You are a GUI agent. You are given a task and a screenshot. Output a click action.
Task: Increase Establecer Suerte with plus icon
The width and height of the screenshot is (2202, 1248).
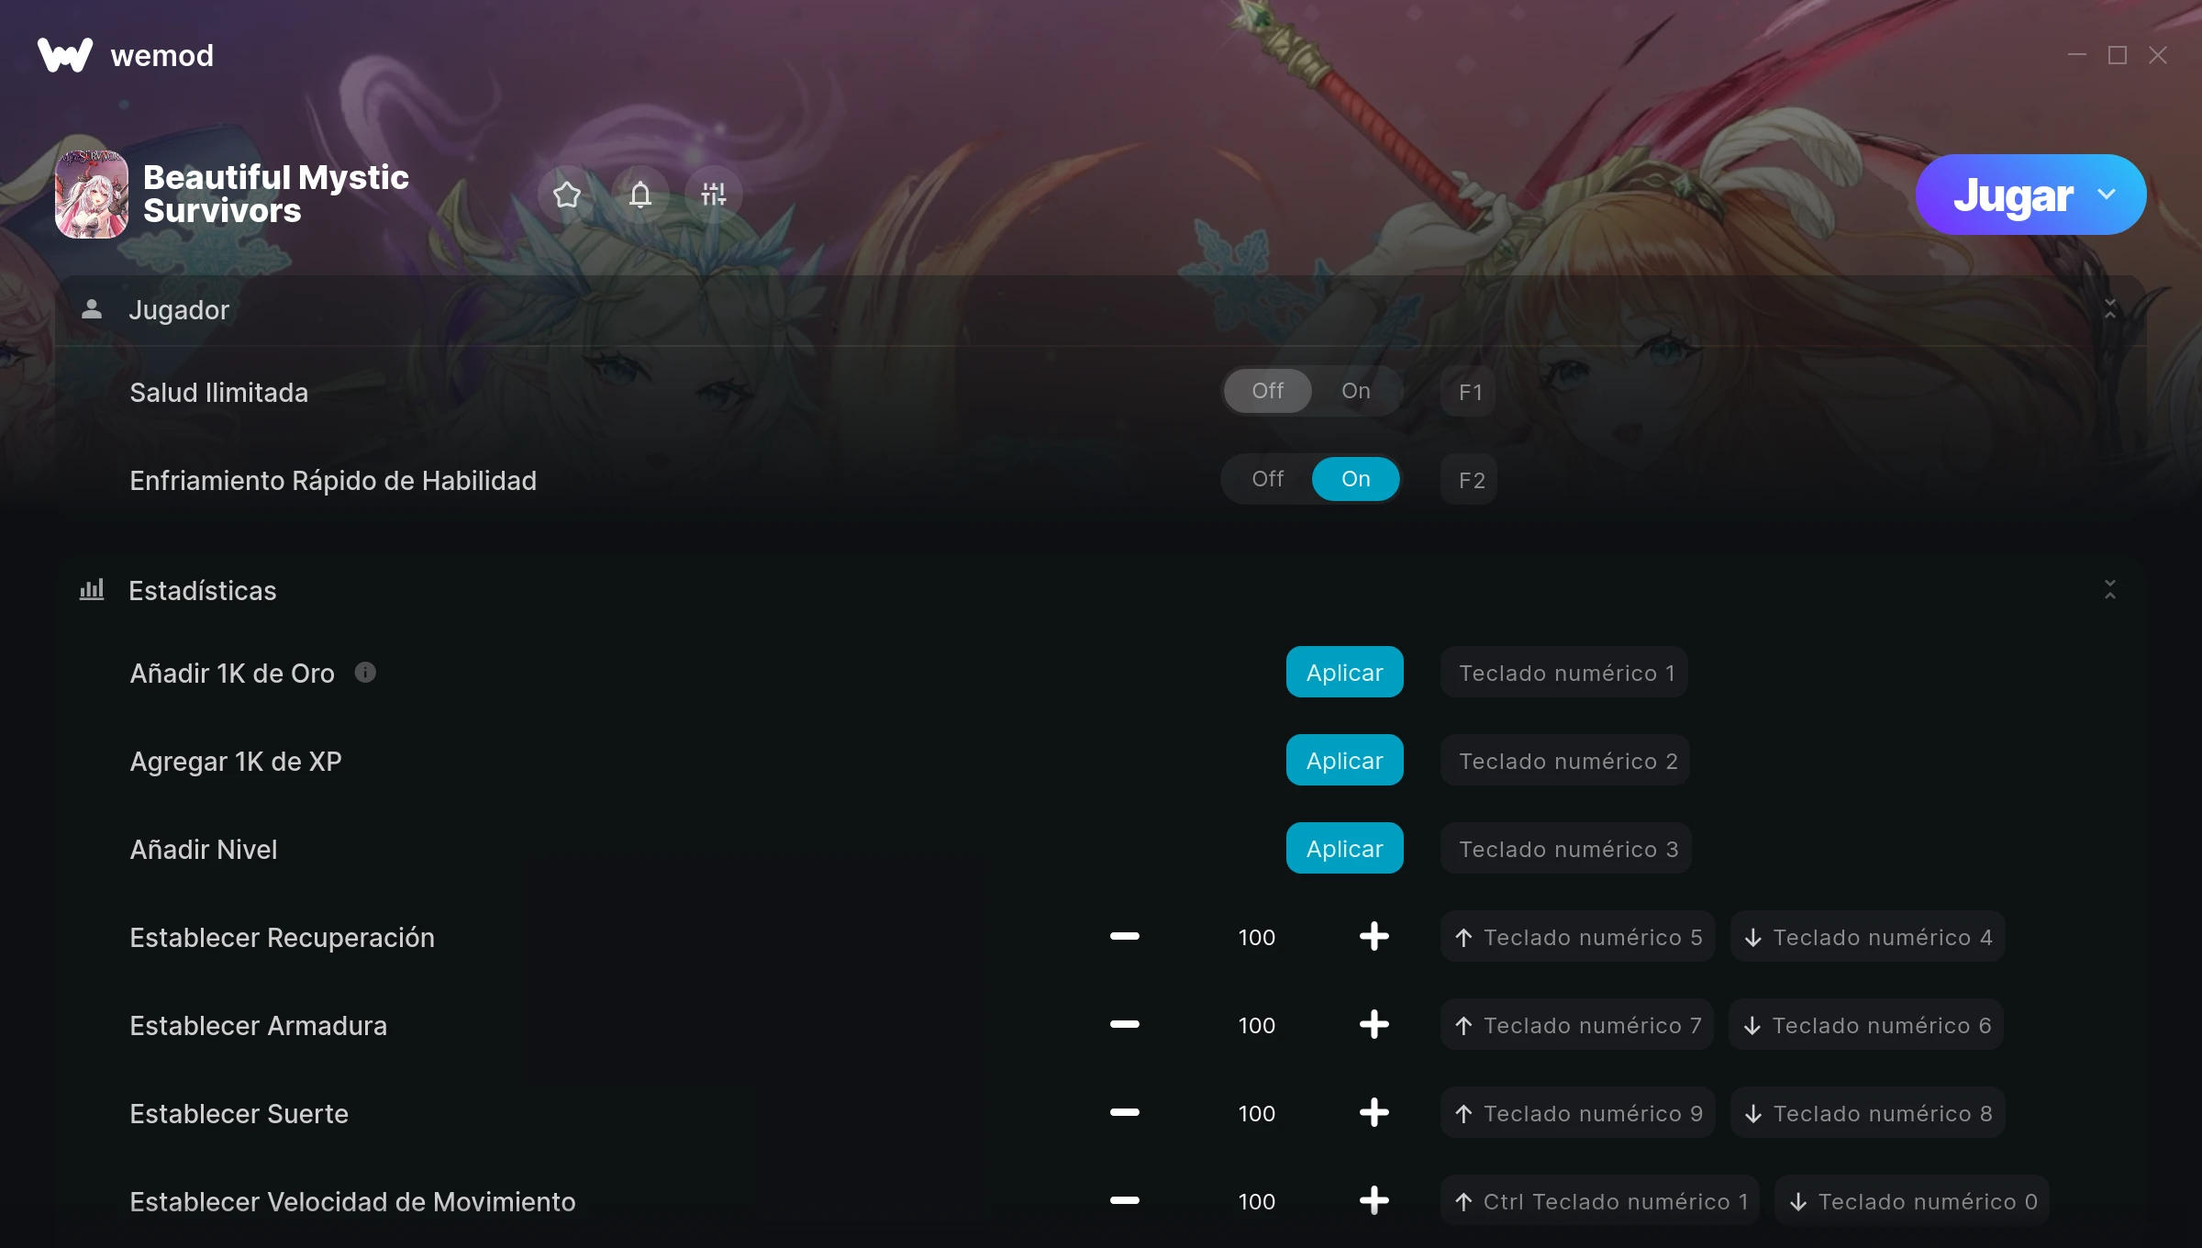click(x=1373, y=1113)
